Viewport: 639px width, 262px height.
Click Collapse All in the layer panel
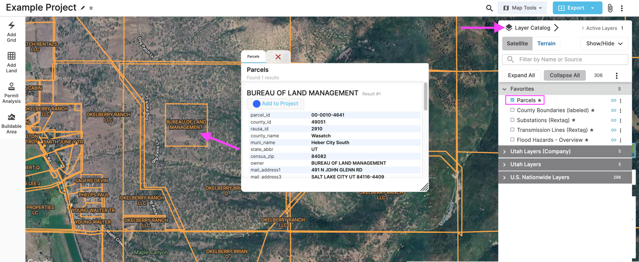pos(564,75)
